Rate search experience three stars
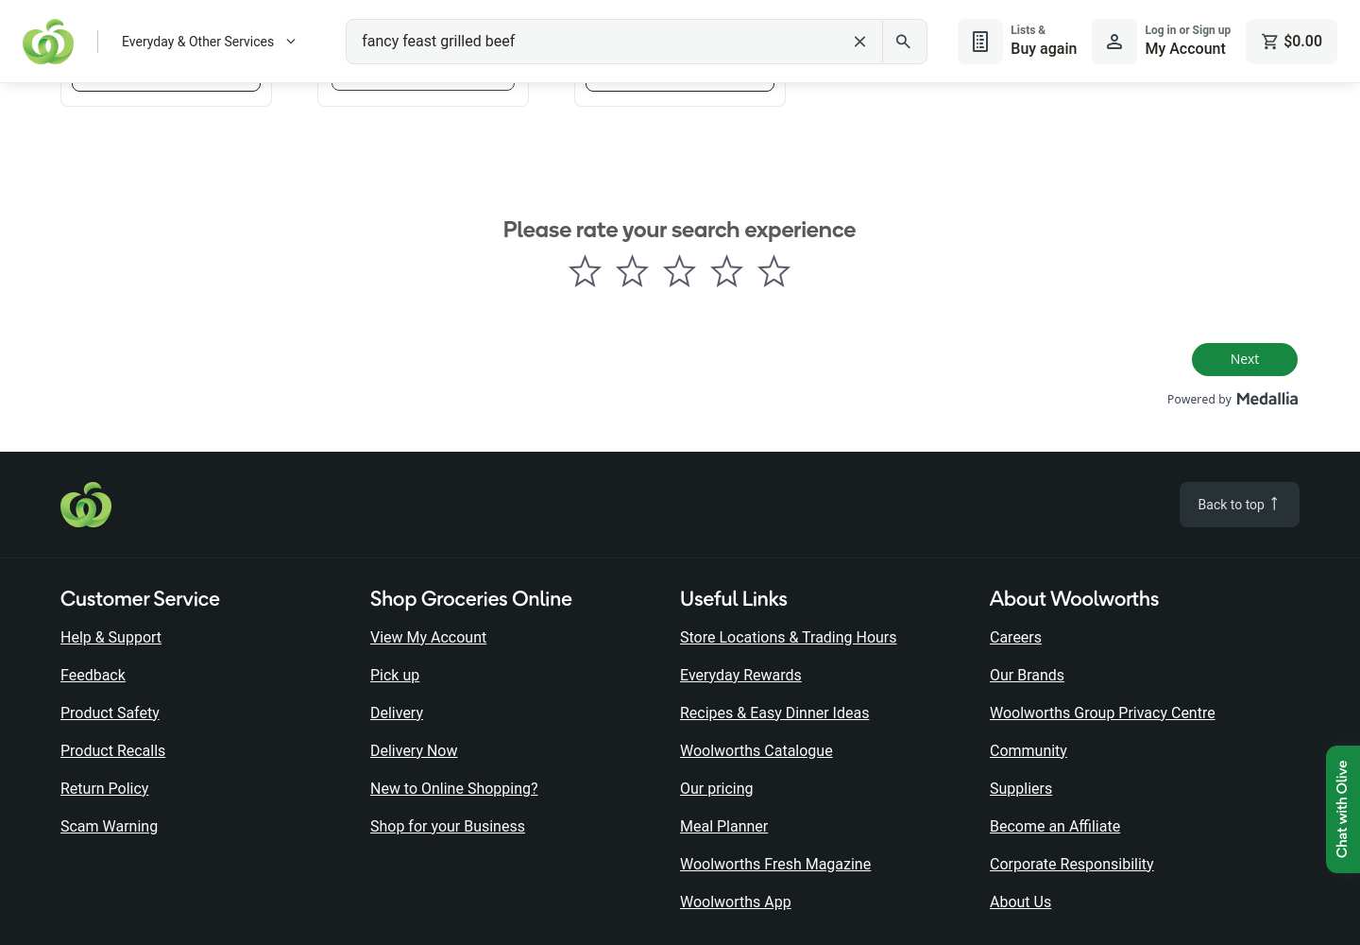This screenshot has height=945, width=1360. coord(680,272)
